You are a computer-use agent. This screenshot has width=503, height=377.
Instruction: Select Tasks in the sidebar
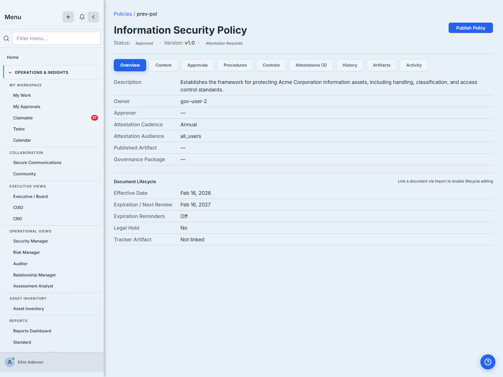click(x=19, y=129)
